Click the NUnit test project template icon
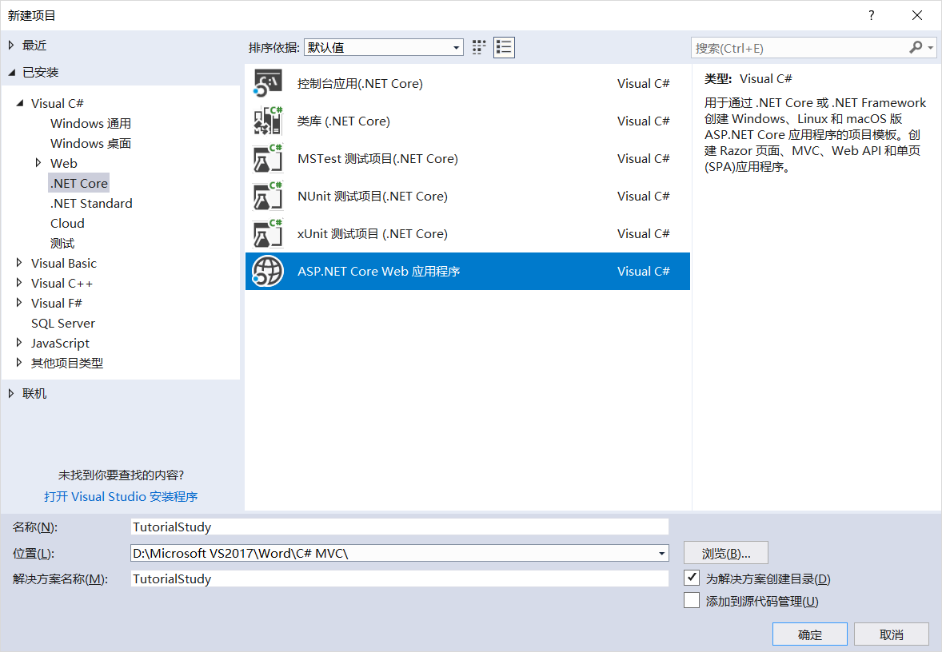 267,197
